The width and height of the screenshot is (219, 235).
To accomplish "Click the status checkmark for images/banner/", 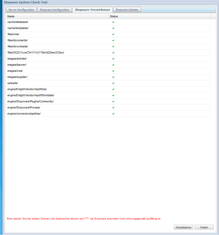I will pyautogui.click(x=113, y=65).
